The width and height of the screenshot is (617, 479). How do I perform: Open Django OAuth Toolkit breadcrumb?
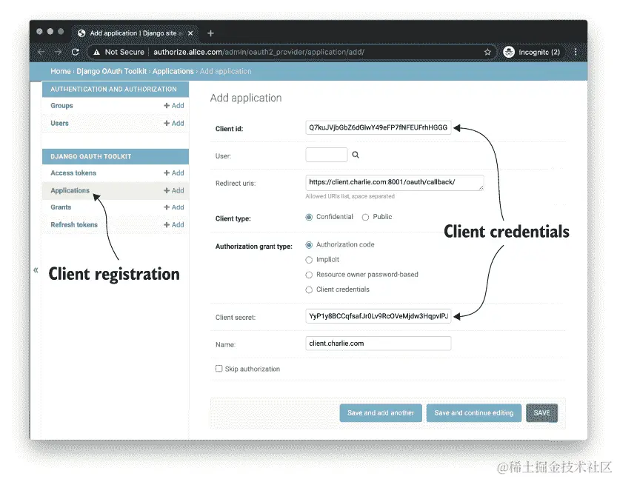[x=111, y=71]
